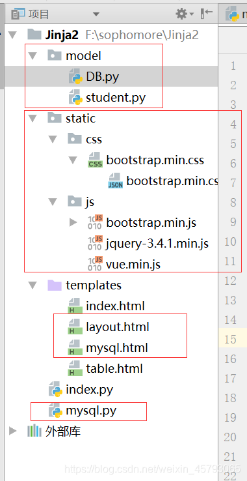Click the student.py Python file icon
247x481 pixels.
76,98
